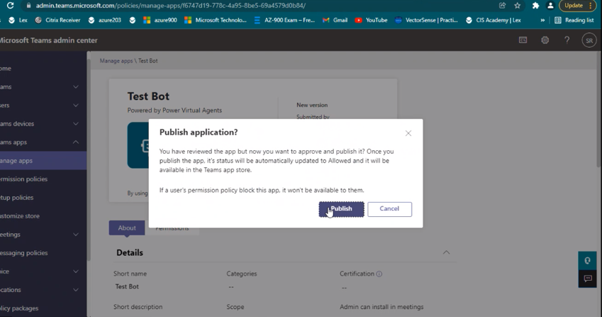Open the Reading list

pos(574,20)
